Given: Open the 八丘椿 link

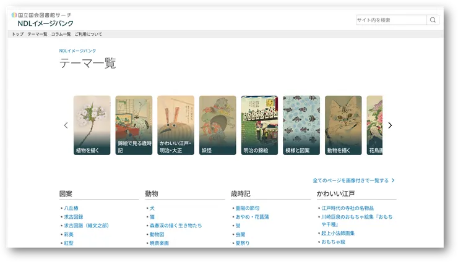Looking at the screenshot, I should pos(71,208).
